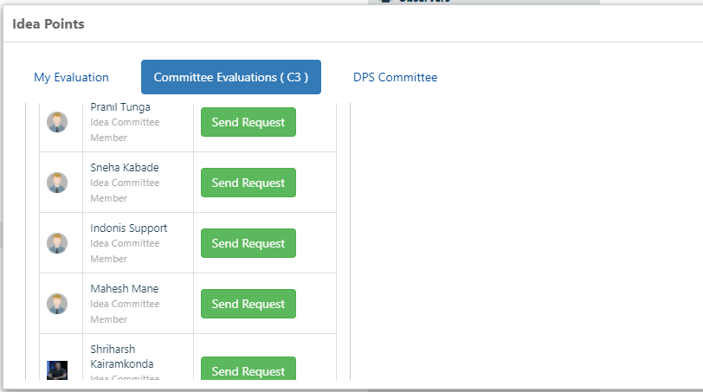This screenshot has width=703, height=392.
Task: Click Idea Committee Member under Sneha Kabade
Action: coord(125,190)
